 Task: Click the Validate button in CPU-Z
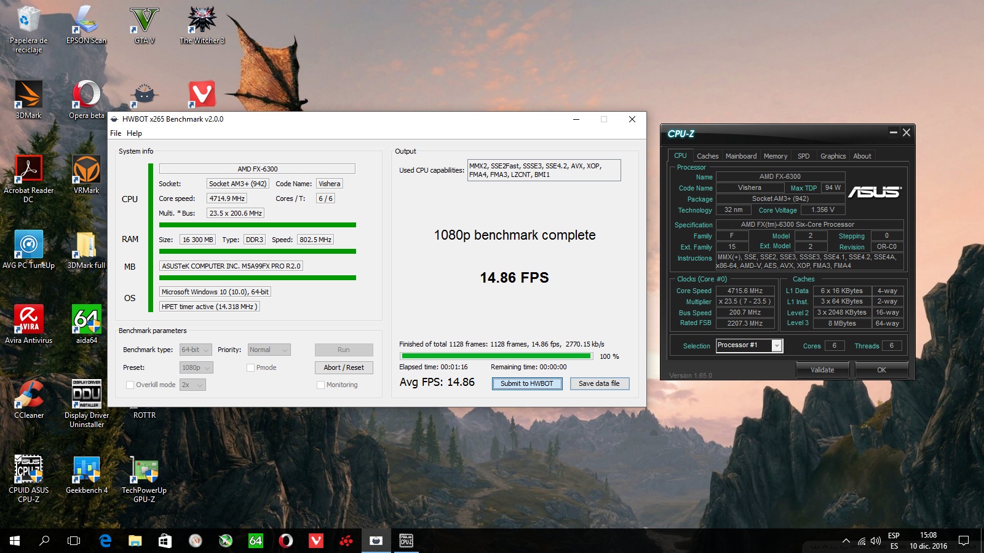click(x=822, y=370)
